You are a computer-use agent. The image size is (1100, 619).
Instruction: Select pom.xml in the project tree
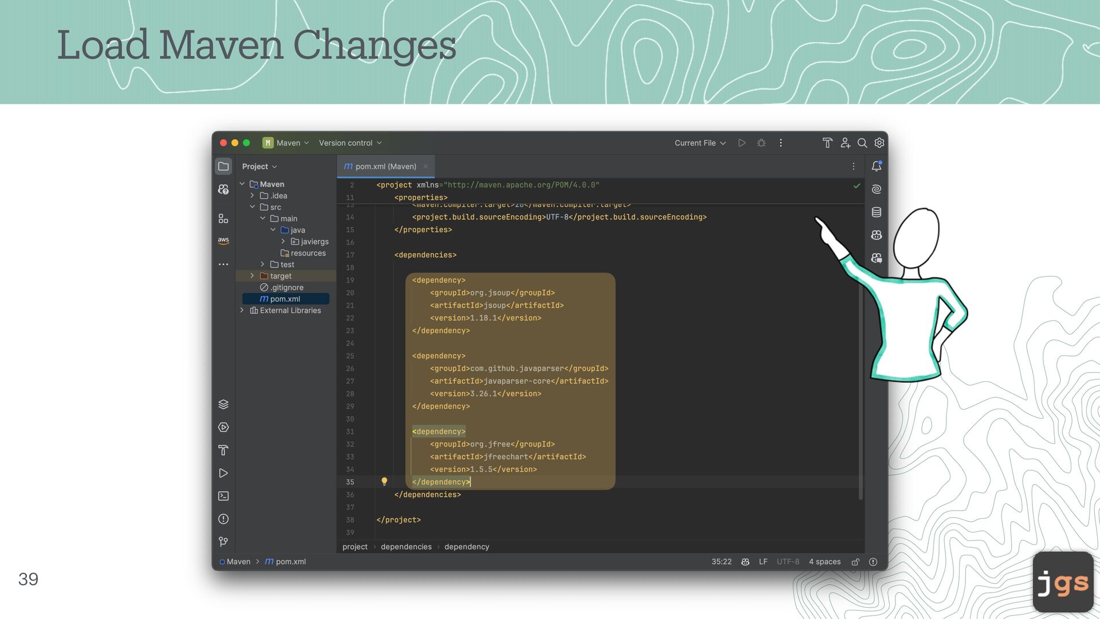click(x=285, y=299)
